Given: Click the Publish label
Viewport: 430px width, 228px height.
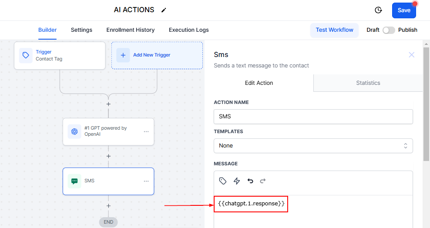Looking at the screenshot, I should [x=407, y=30].
